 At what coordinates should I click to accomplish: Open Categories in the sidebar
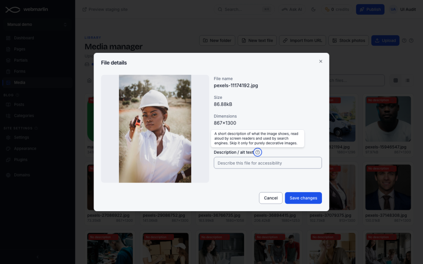(x=37, y=116)
